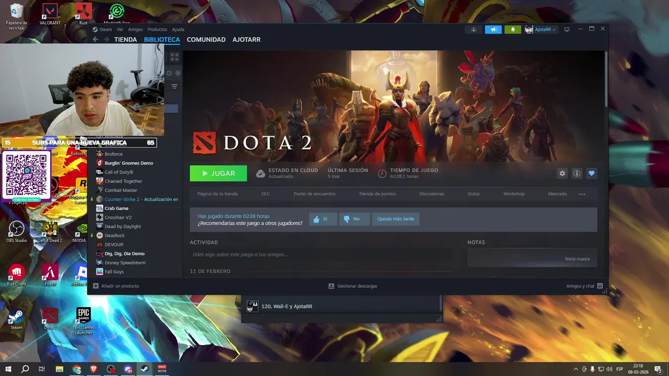669x376 pixels.
Task: Enter Big Picture mode via monitor icon
Action: [x=567, y=29]
